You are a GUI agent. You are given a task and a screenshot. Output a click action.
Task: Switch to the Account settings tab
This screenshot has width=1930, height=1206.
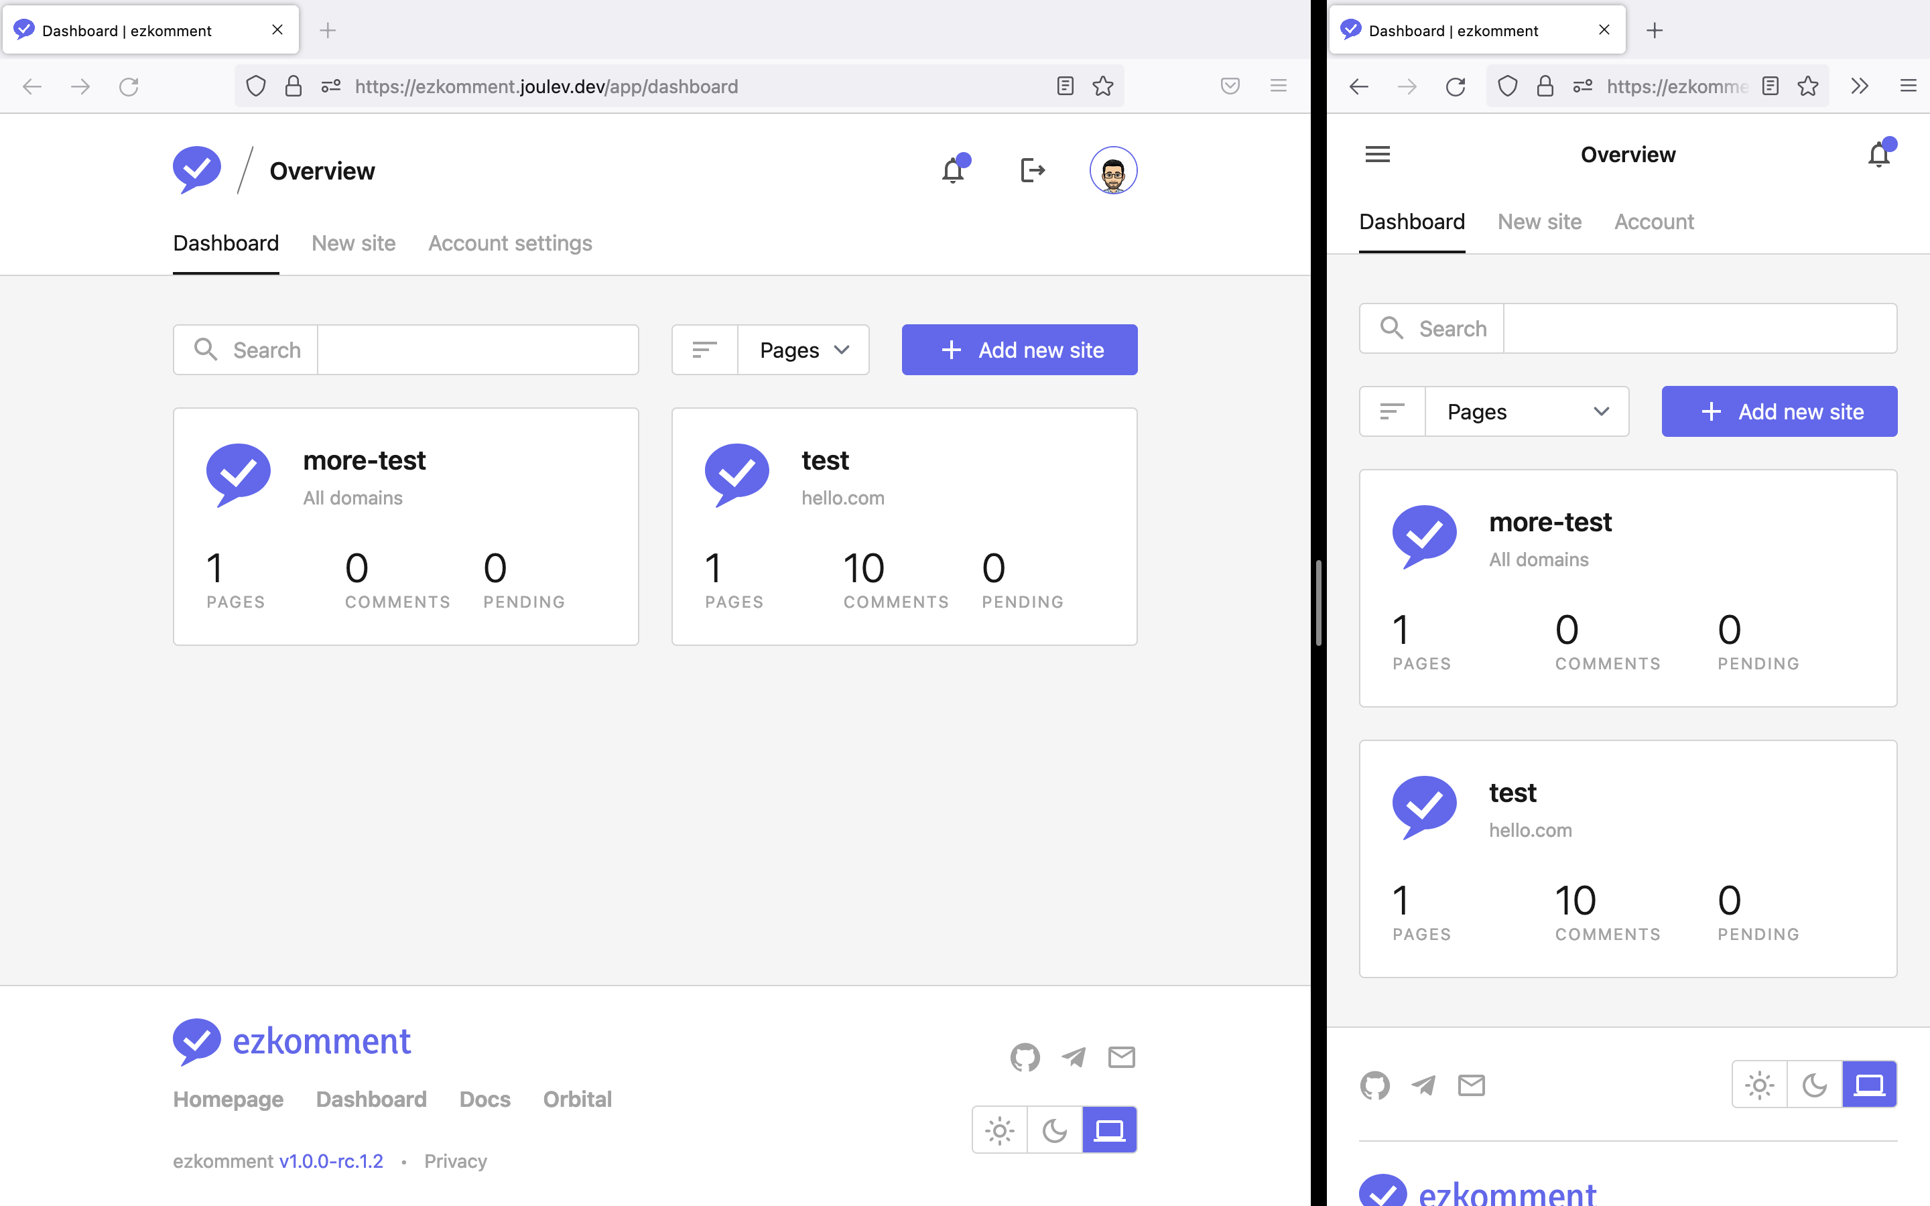click(509, 243)
